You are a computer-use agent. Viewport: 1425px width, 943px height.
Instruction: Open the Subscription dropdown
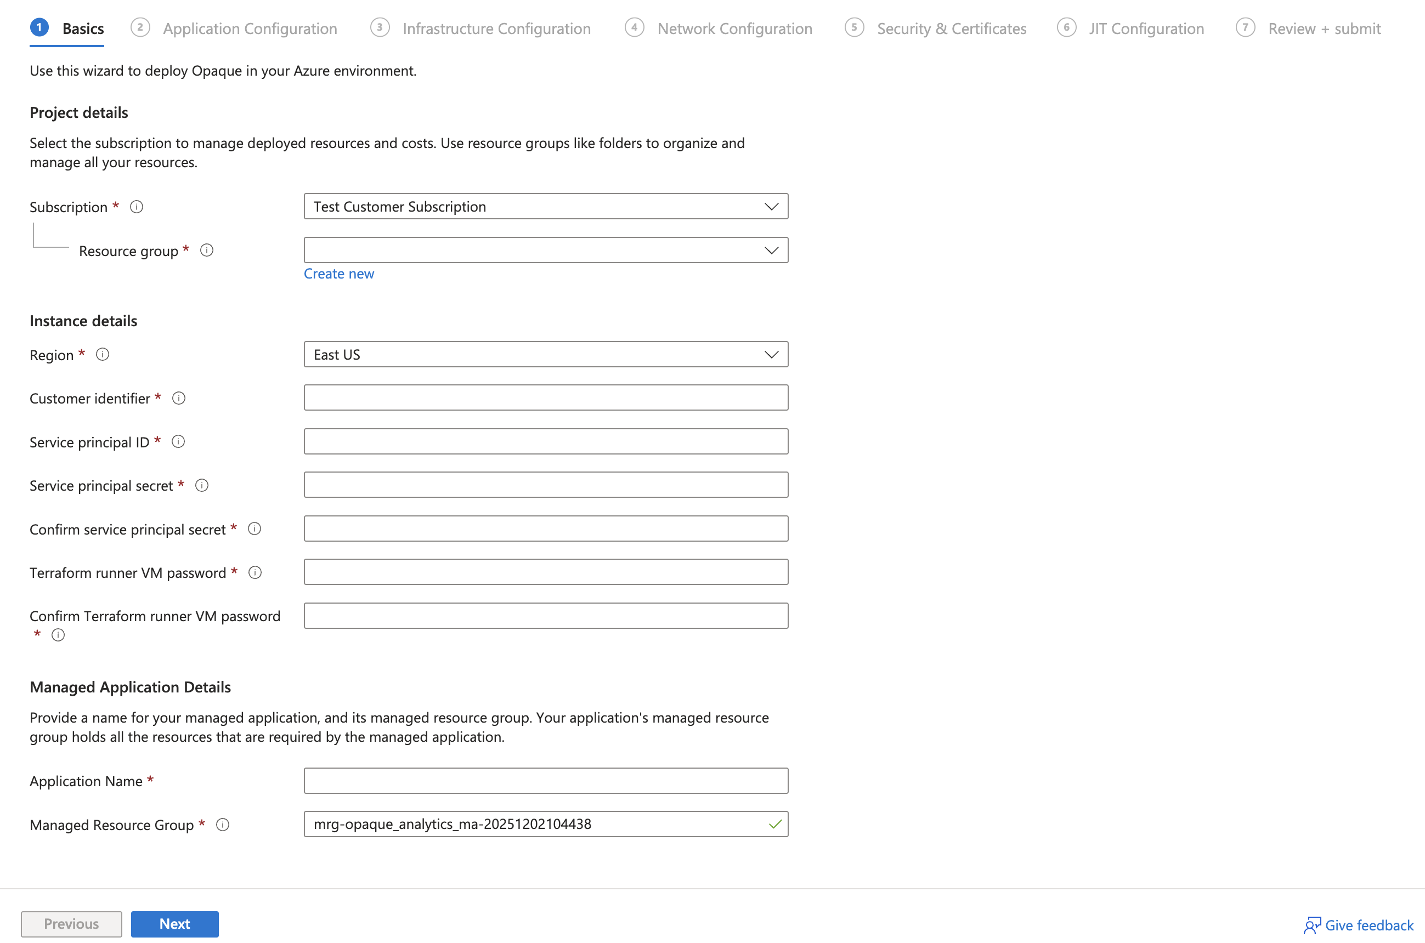point(546,206)
